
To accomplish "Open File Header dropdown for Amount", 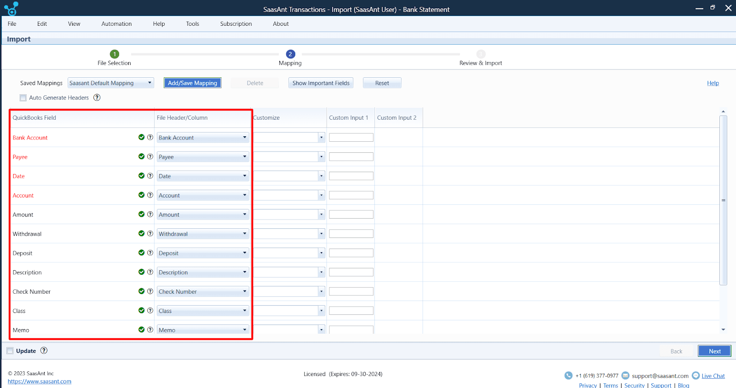I will pyautogui.click(x=203, y=214).
